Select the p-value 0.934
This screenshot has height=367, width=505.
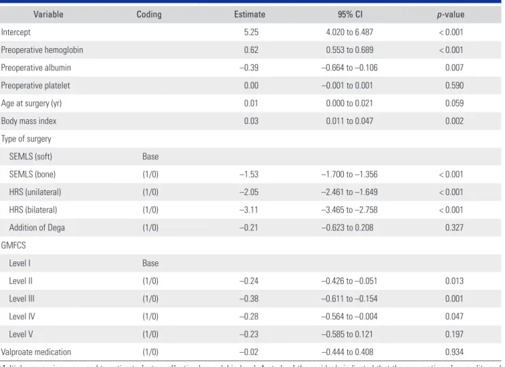point(454,352)
